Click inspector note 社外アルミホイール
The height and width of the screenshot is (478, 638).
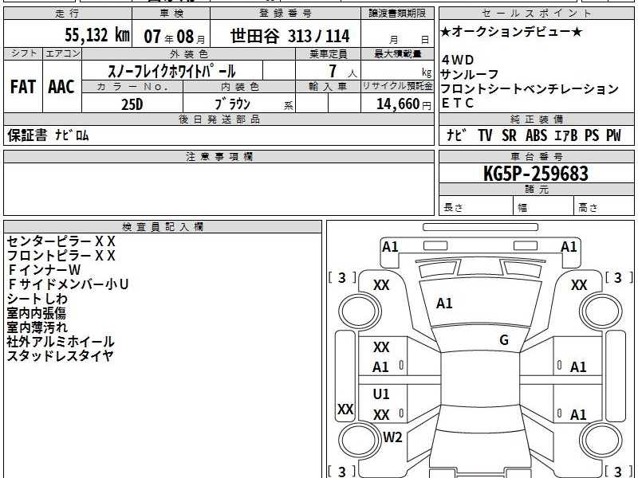coord(61,342)
